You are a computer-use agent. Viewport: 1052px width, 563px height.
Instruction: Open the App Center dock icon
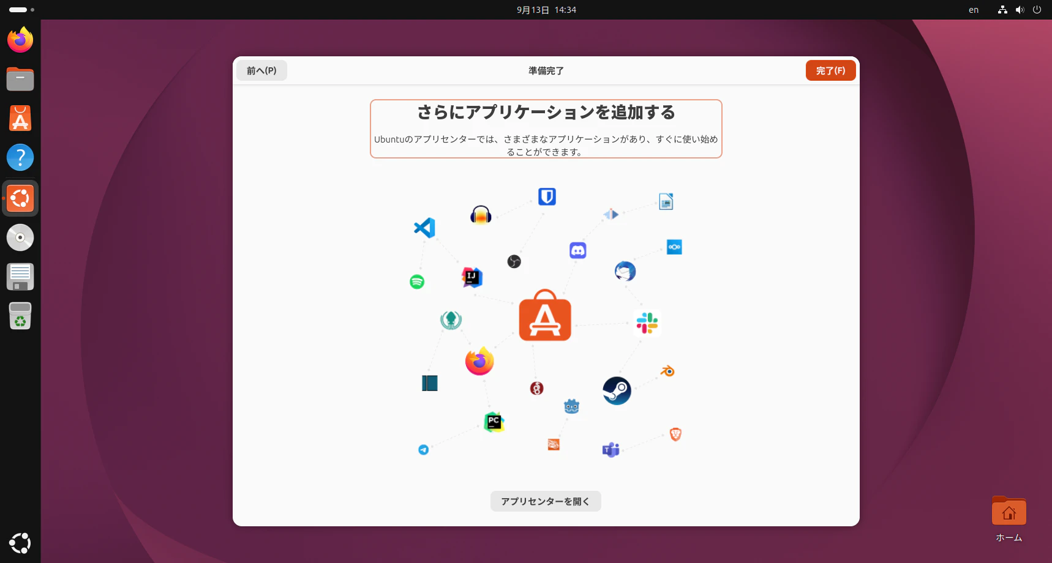(20, 118)
